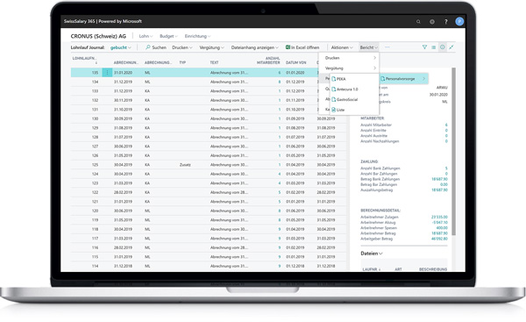Viewport: 526px width, 322px height.
Task: Sort by the Lohnlaufn. column header
Action: click(85, 61)
